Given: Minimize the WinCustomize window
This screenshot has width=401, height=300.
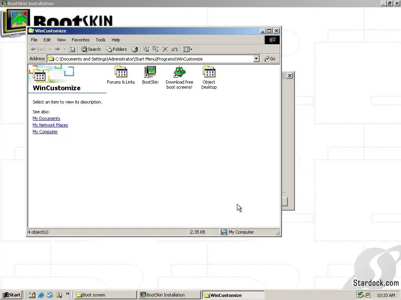Looking at the screenshot, I should [263, 31].
